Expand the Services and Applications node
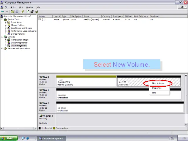The width and height of the screenshot is (188, 141). pyautogui.click(x=2, y=48)
